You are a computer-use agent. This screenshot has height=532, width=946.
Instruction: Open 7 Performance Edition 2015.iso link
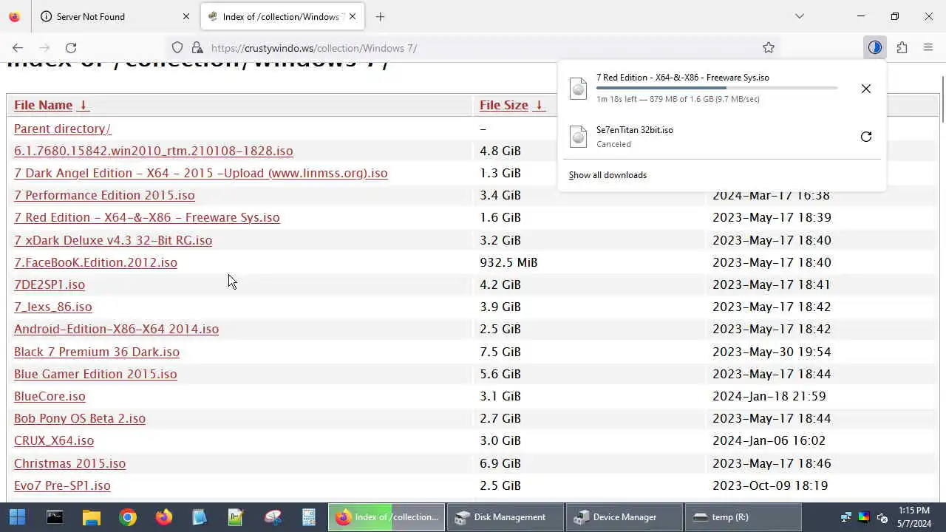click(x=104, y=195)
